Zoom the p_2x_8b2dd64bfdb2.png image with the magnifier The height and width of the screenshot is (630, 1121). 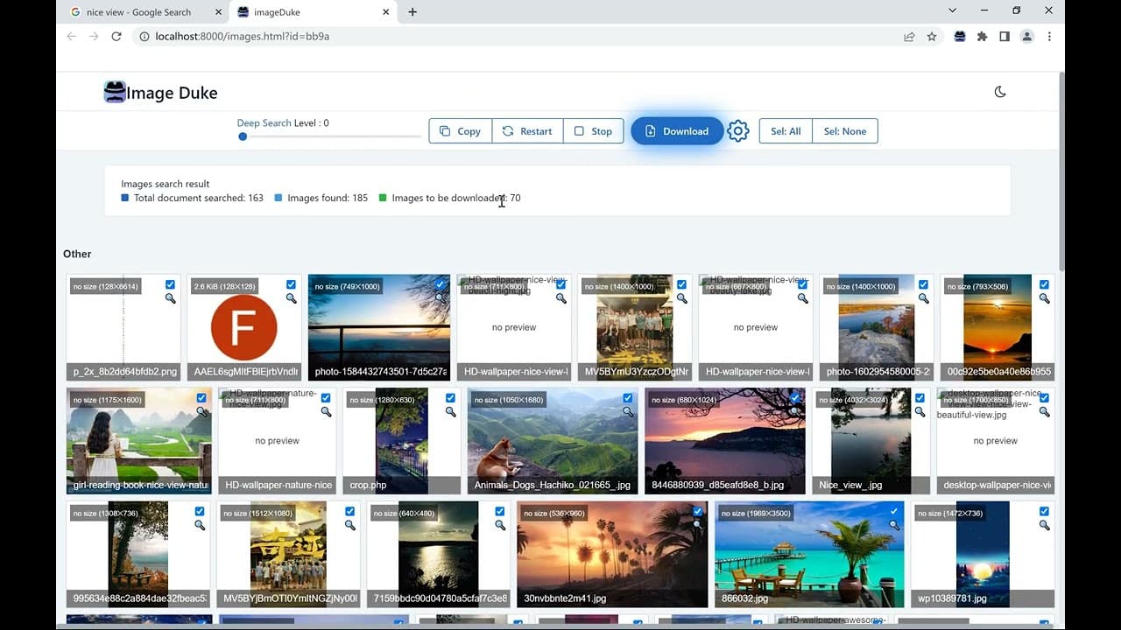pyautogui.click(x=170, y=298)
